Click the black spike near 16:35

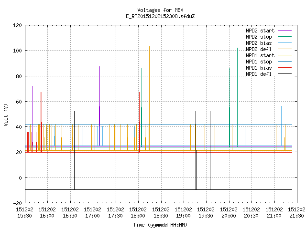tap(75, 150)
